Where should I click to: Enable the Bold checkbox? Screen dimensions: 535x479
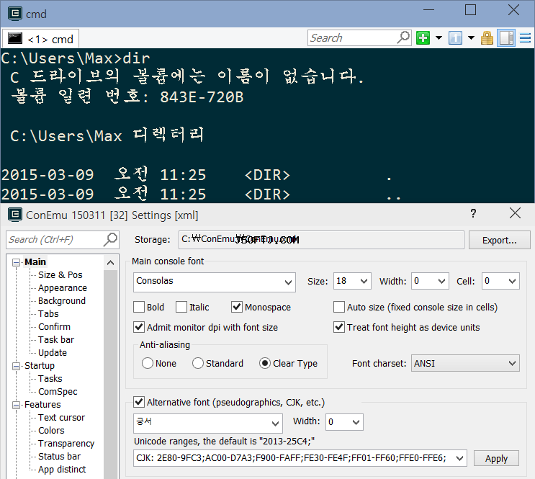click(x=139, y=307)
